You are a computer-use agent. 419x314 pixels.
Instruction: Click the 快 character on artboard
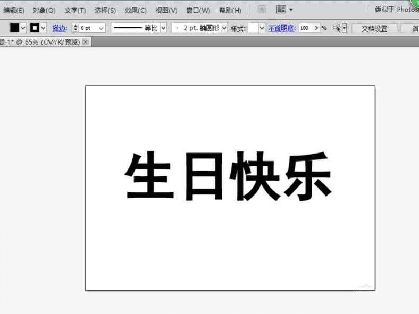coord(255,176)
